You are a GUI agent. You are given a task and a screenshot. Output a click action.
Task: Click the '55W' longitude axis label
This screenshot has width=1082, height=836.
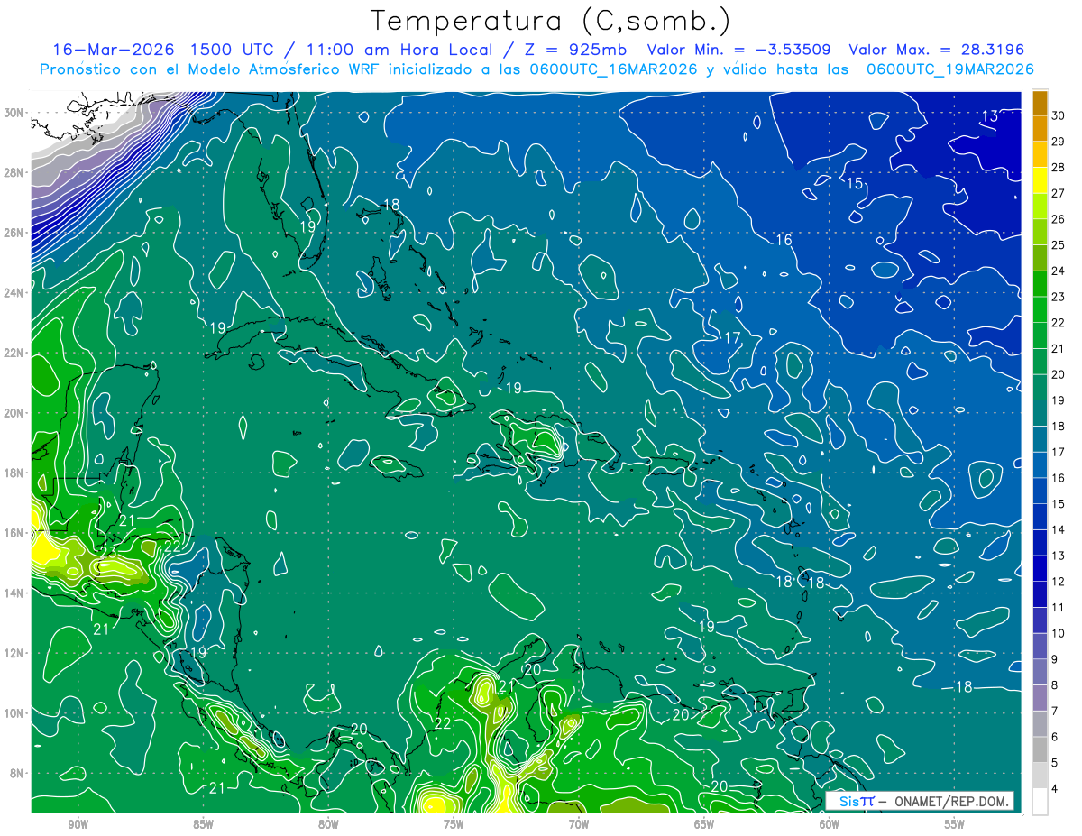click(x=954, y=824)
